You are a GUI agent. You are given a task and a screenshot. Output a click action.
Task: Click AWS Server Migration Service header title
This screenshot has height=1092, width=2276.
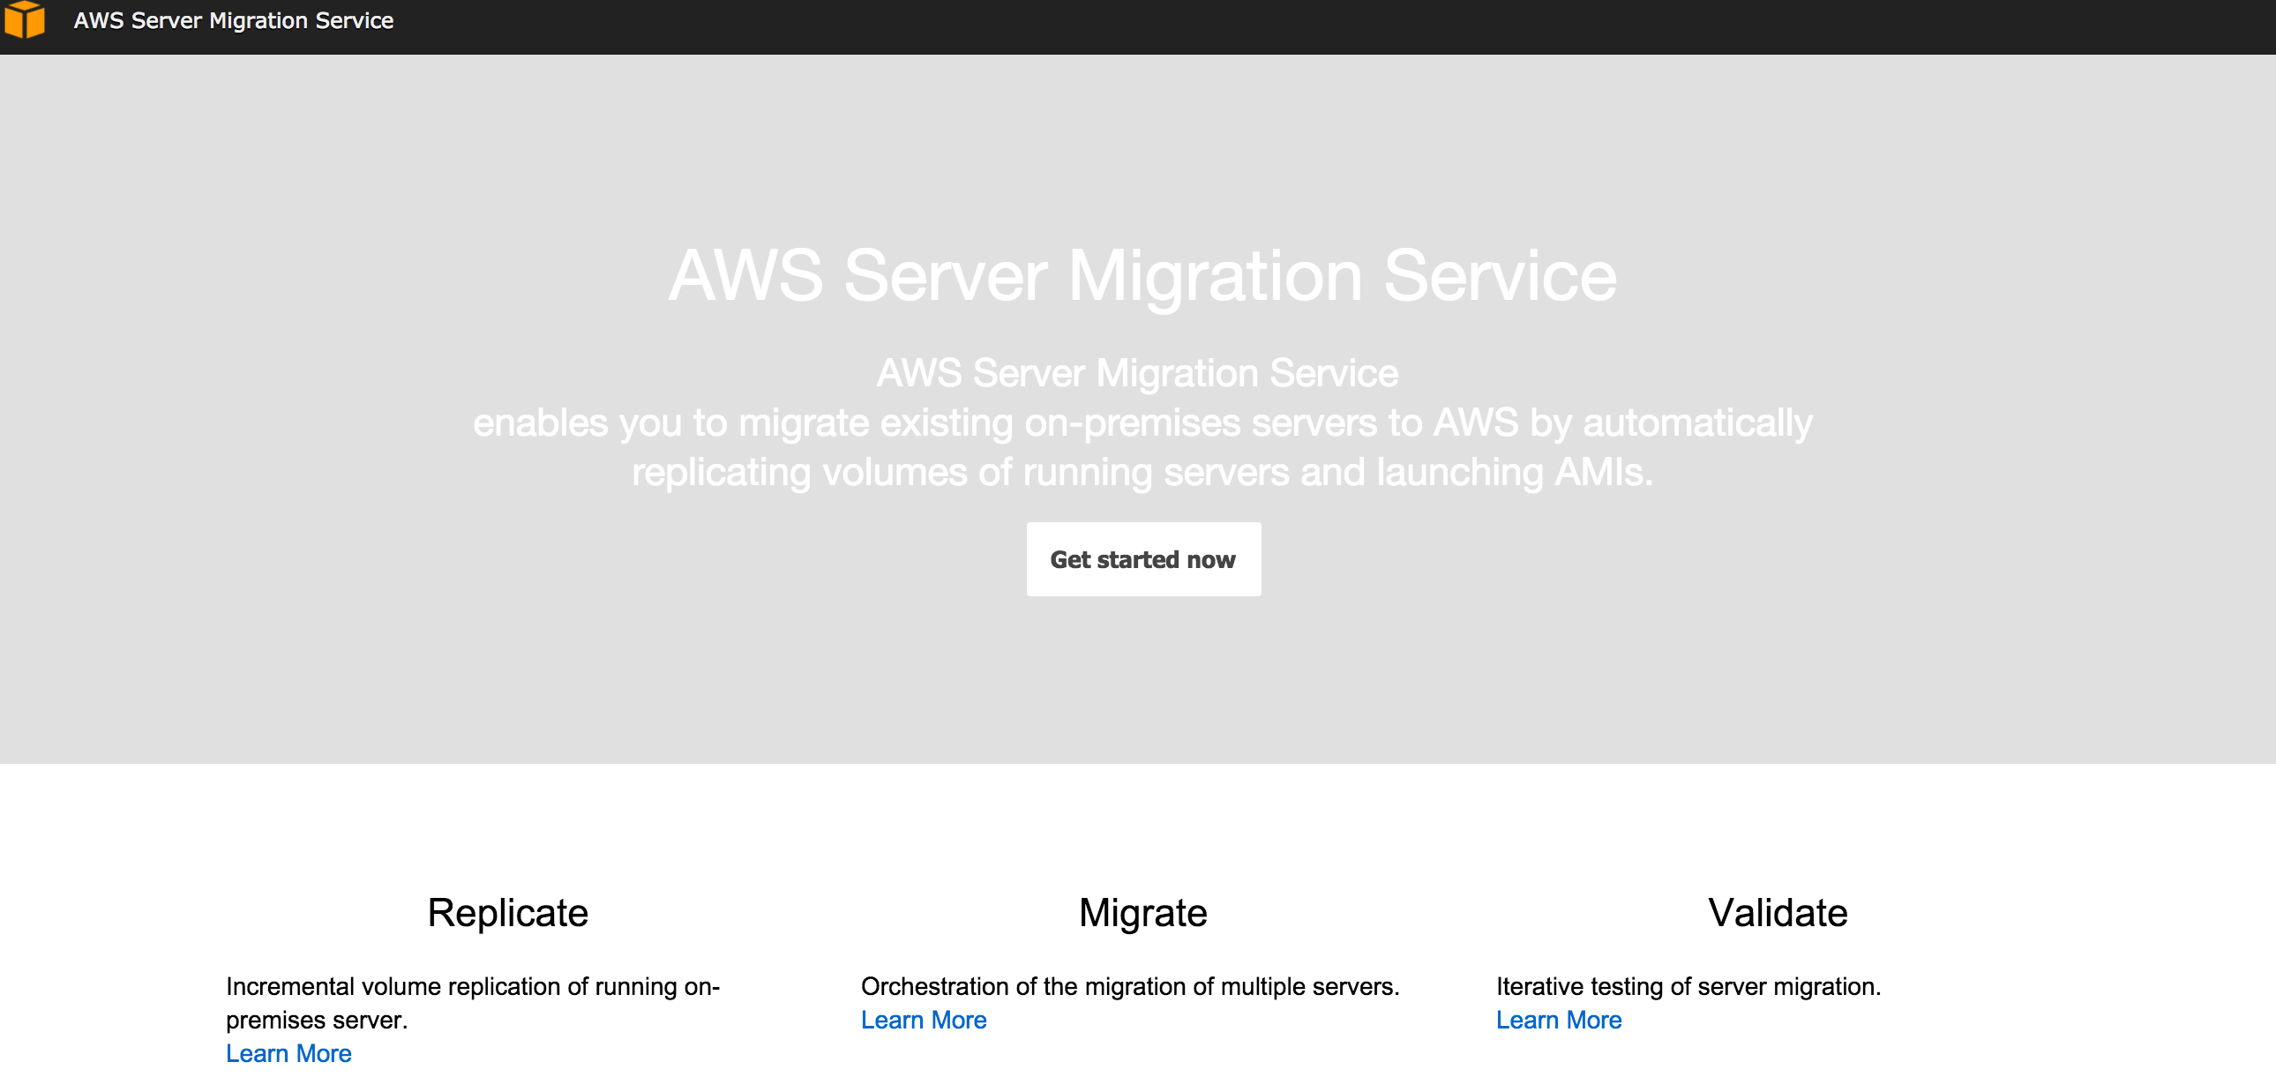233,20
